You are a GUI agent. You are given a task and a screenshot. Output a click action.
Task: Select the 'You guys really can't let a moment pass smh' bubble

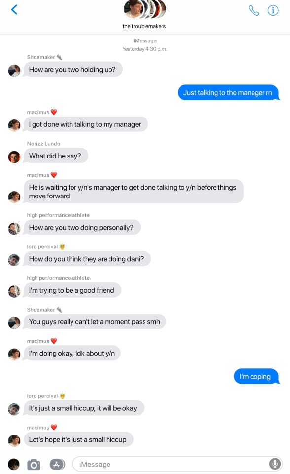coord(95,321)
